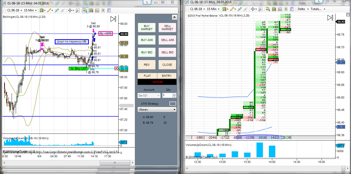The width and height of the screenshot is (351, 174).
Task: Click zoom in magnifier in right chart toolbar
Action: coord(240,9)
